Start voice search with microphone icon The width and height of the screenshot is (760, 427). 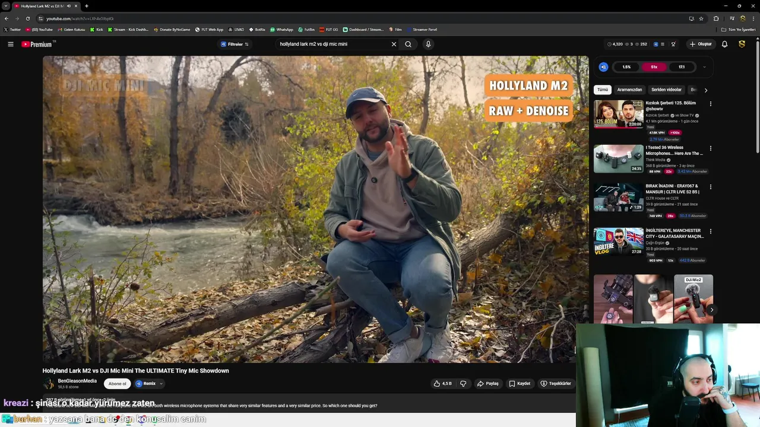tap(428, 44)
